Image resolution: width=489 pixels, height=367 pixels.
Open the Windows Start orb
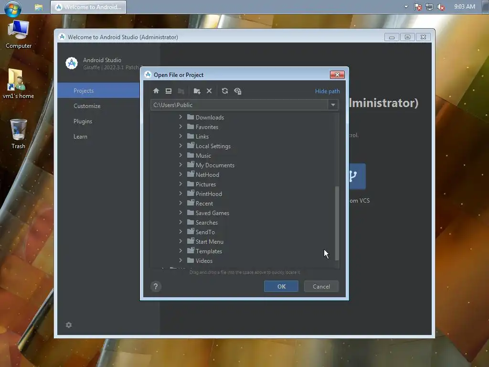13,8
